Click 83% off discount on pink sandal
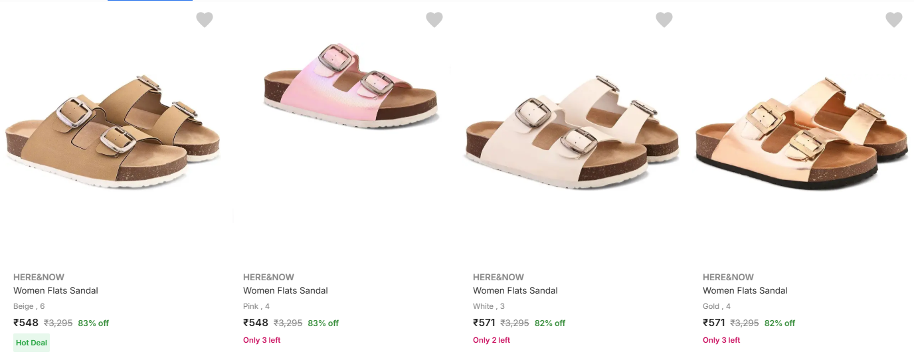 click(323, 323)
